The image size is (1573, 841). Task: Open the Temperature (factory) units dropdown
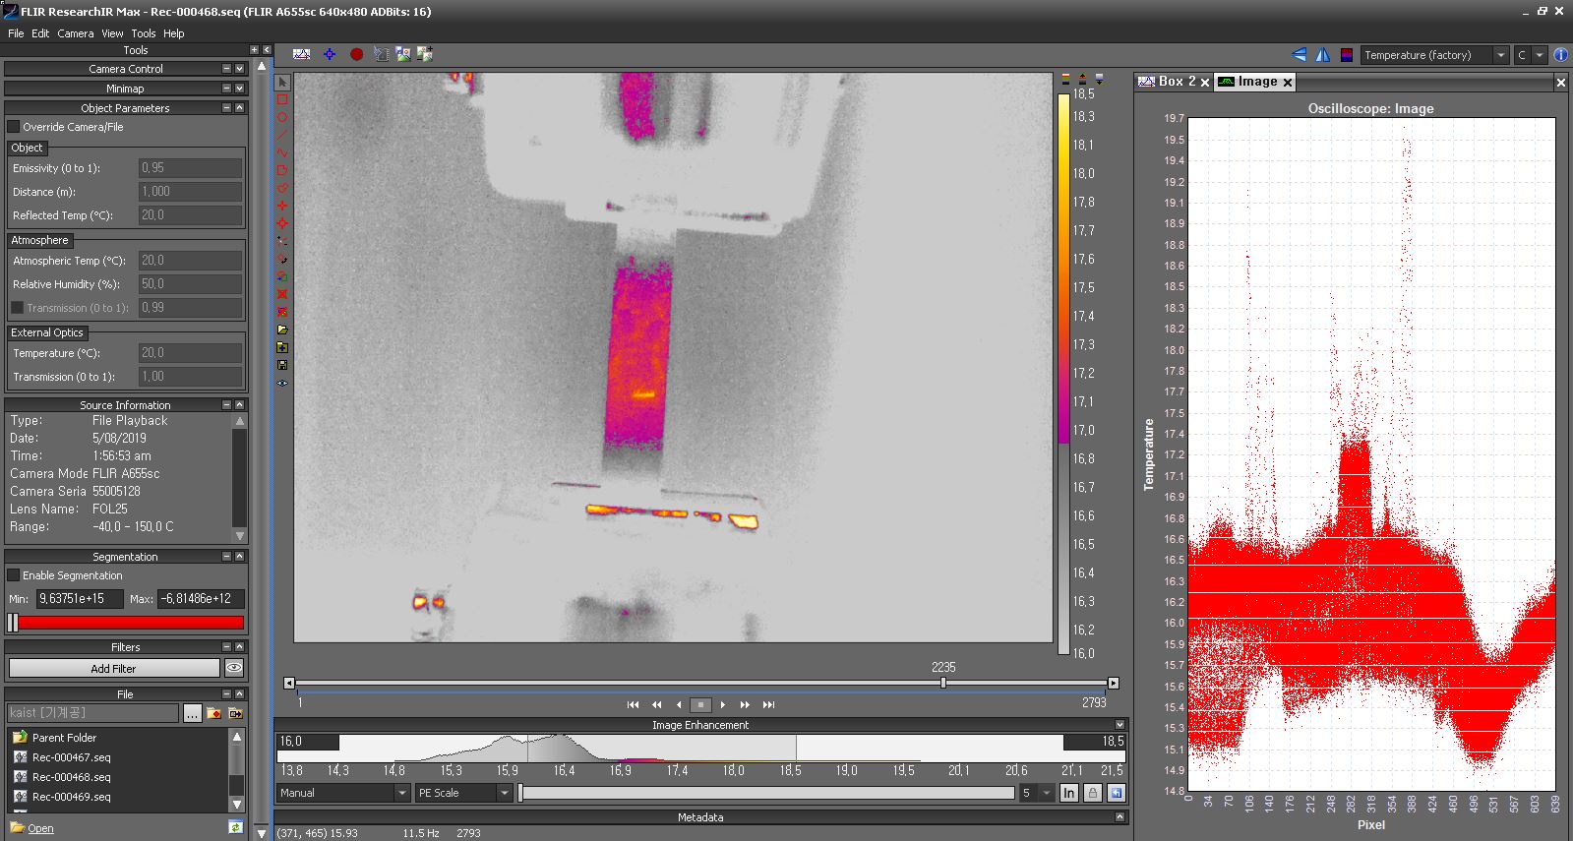coord(1500,55)
